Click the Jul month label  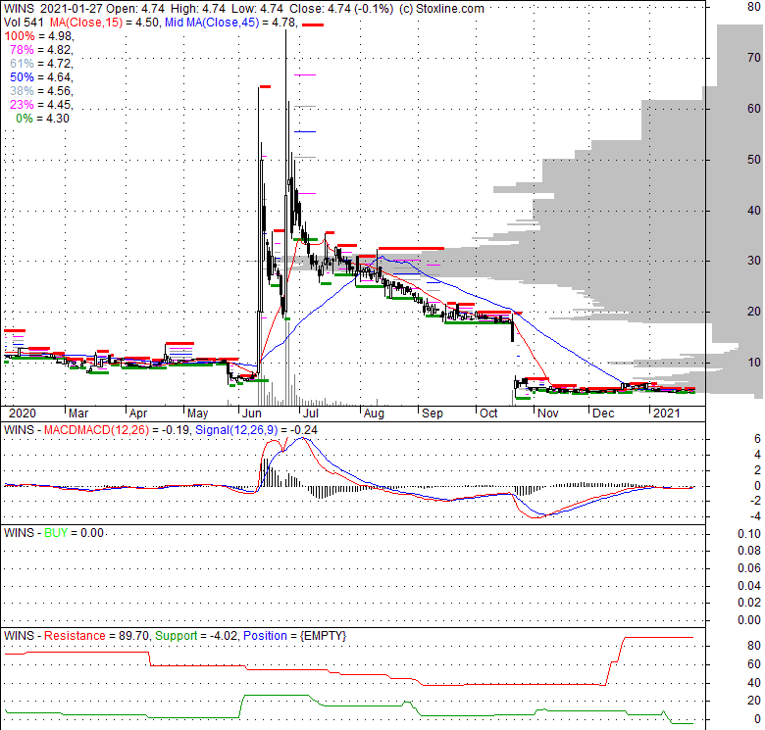310,414
